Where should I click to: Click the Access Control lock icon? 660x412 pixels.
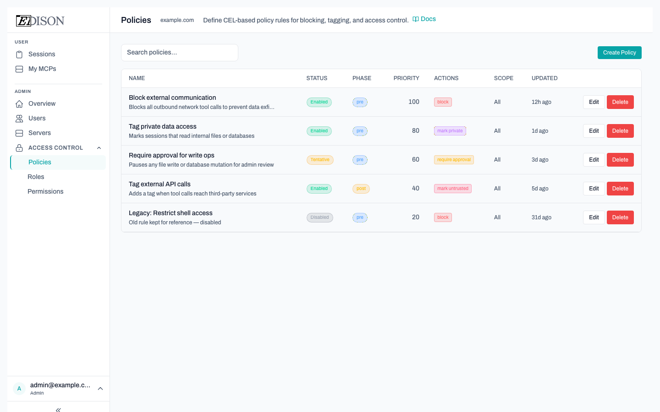tap(19, 147)
